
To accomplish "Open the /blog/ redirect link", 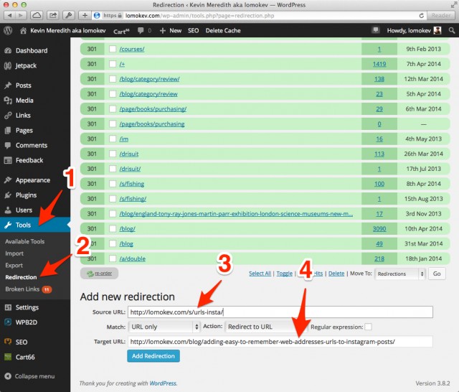I will [x=128, y=228].
